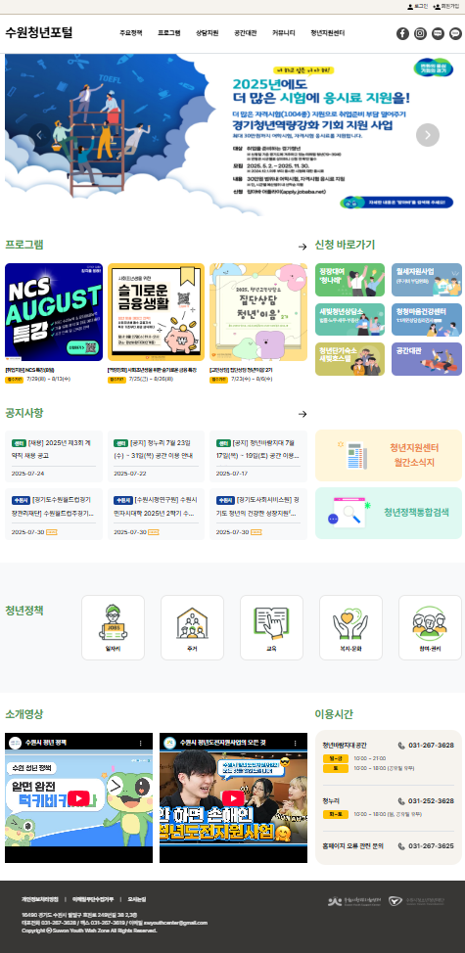465x953 pixels.
Task: Expand 프로그램 section via arrow
Action: (302, 247)
